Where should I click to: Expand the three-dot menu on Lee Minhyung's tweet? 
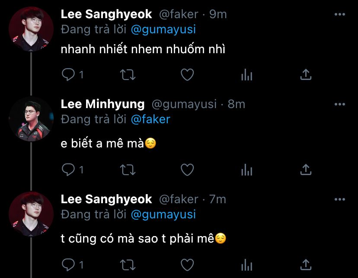click(x=340, y=104)
